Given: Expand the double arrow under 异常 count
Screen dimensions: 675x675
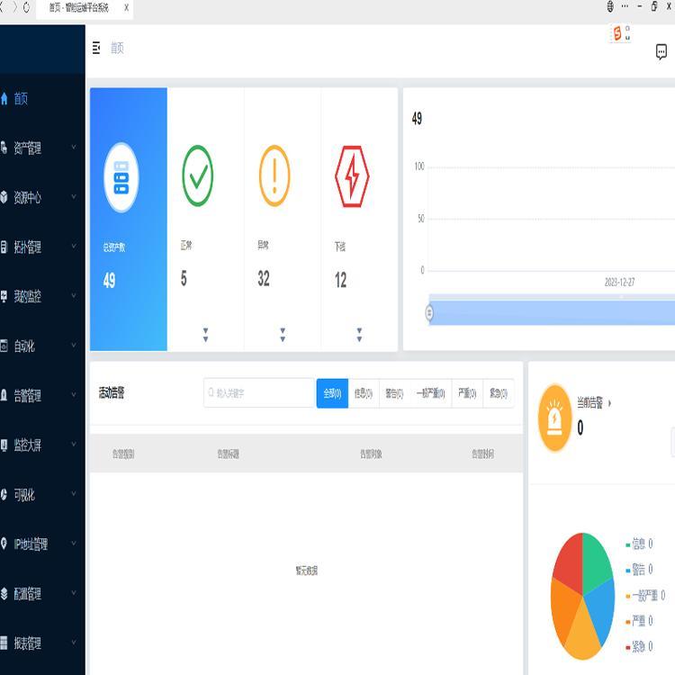Looking at the screenshot, I should tap(283, 335).
